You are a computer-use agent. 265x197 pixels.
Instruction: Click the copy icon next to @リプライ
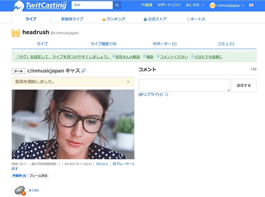point(161,94)
